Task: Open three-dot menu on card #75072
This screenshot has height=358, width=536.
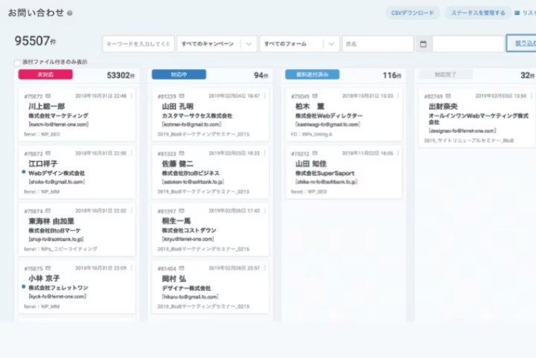Action: pyautogui.click(x=131, y=96)
